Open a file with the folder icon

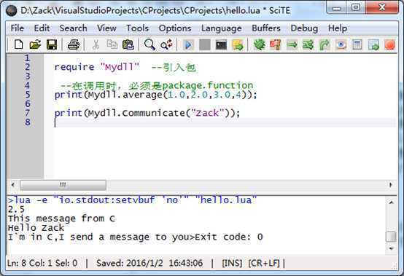pyautogui.click(x=35, y=44)
